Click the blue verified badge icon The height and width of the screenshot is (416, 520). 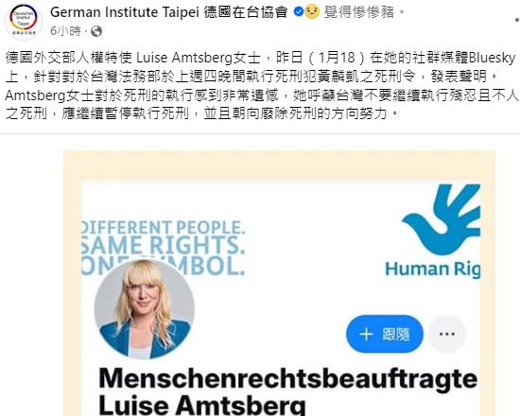point(299,12)
